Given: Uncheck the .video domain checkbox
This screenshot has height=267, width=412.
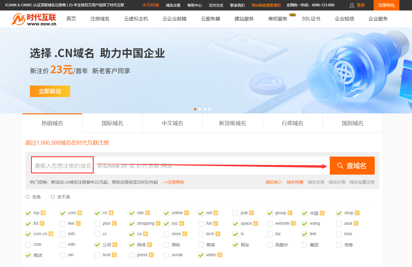Looking at the screenshot, I should coord(201,255).
